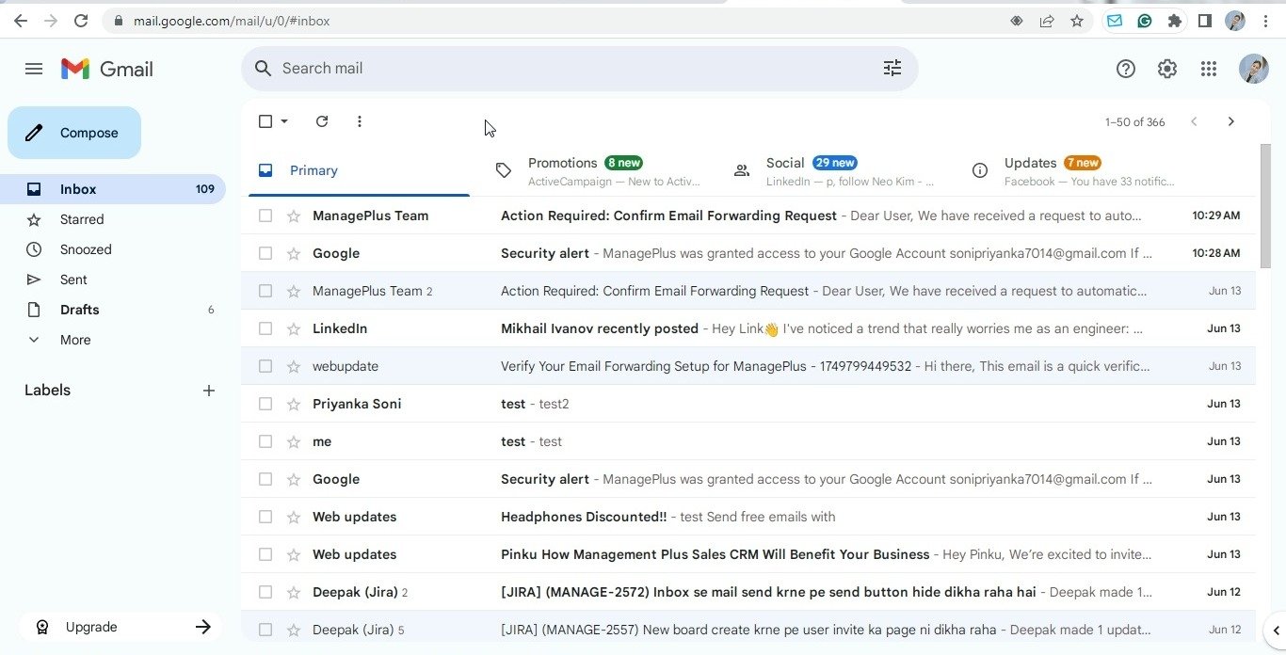Open the Gmail main menu hamburger
This screenshot has height=655, width=1286.
[x=34, y=69]
